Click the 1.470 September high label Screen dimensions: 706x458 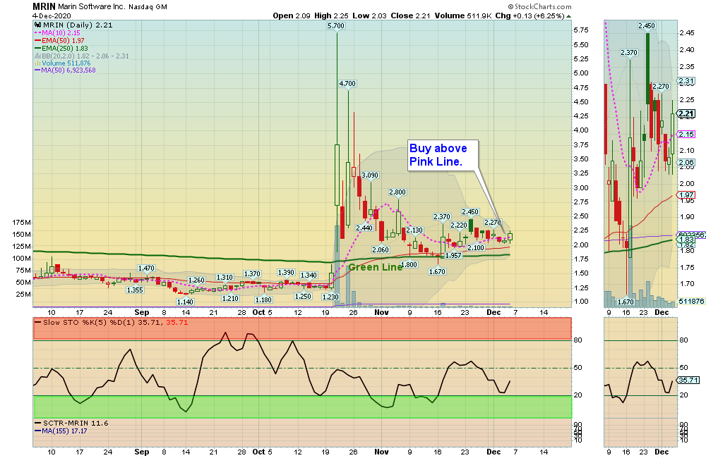146,268
